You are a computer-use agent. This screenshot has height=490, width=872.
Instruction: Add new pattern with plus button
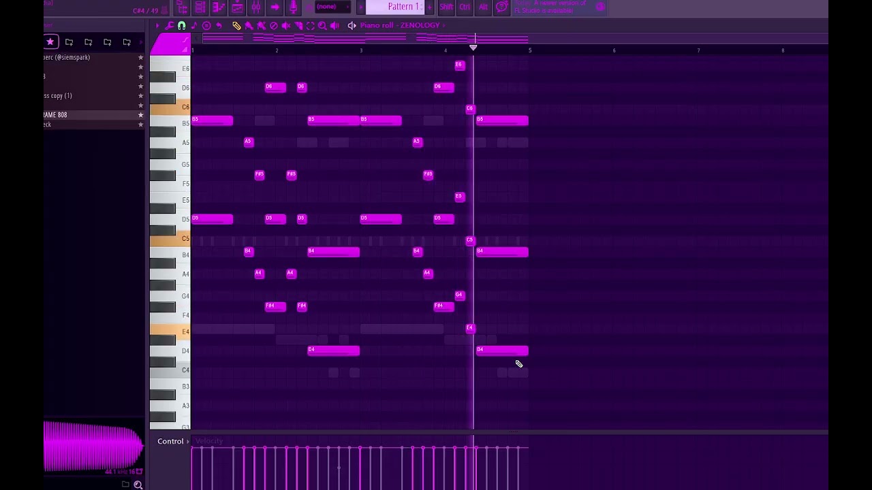pos(429,7)
